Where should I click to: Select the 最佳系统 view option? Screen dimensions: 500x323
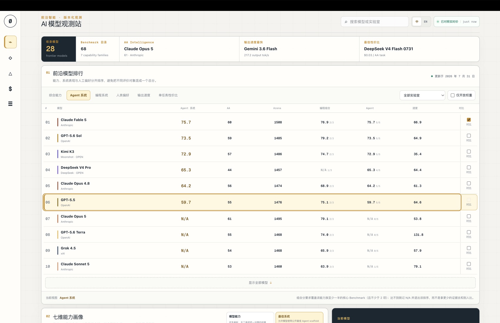click(299, 318)
